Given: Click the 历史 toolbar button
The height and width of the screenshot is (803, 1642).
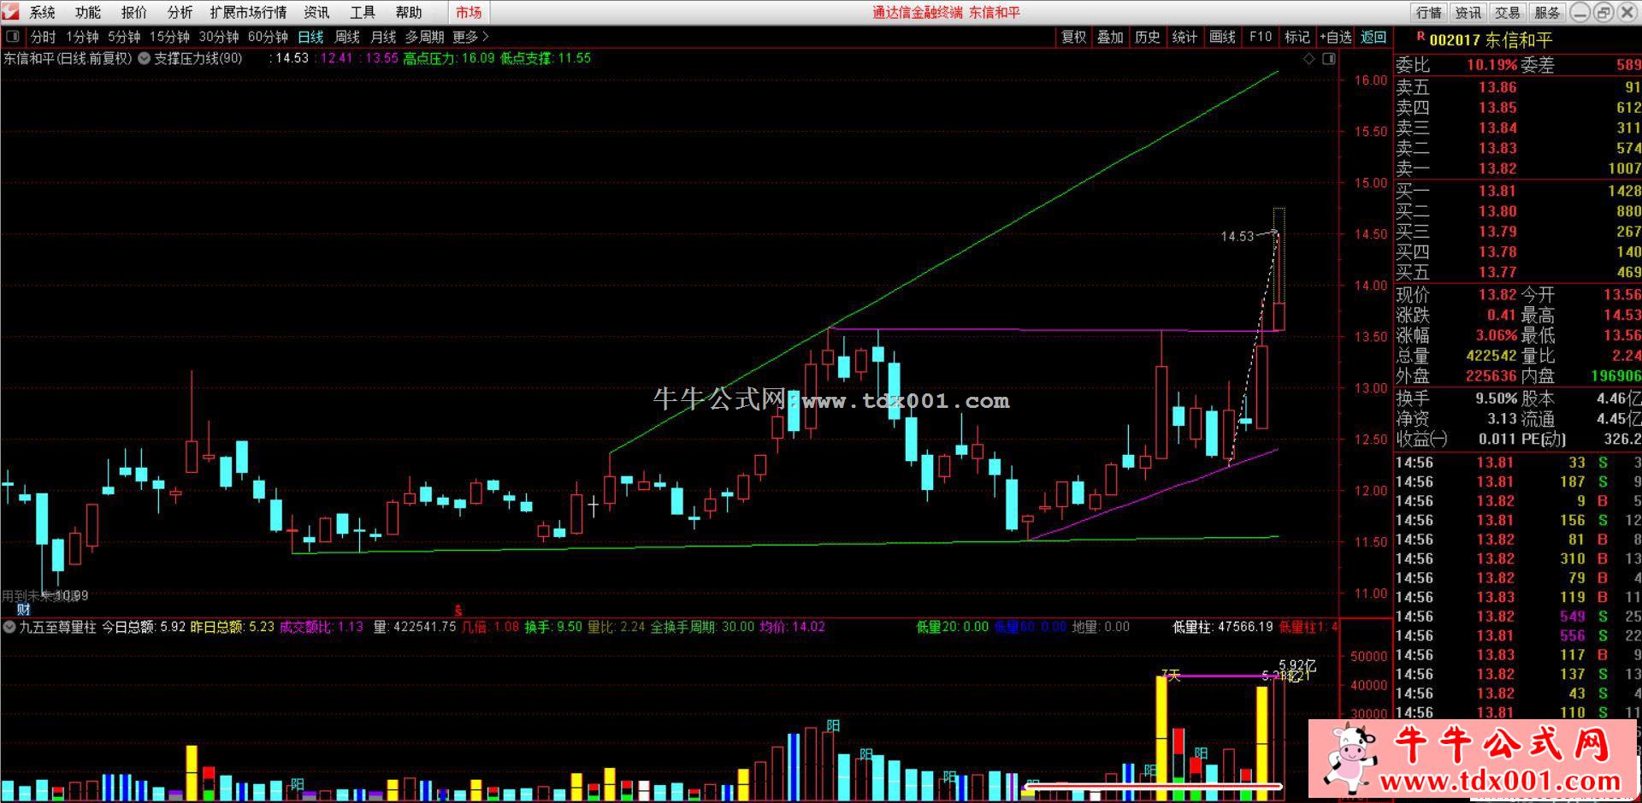Looking at the screenshot, I should coord(1148,37).
